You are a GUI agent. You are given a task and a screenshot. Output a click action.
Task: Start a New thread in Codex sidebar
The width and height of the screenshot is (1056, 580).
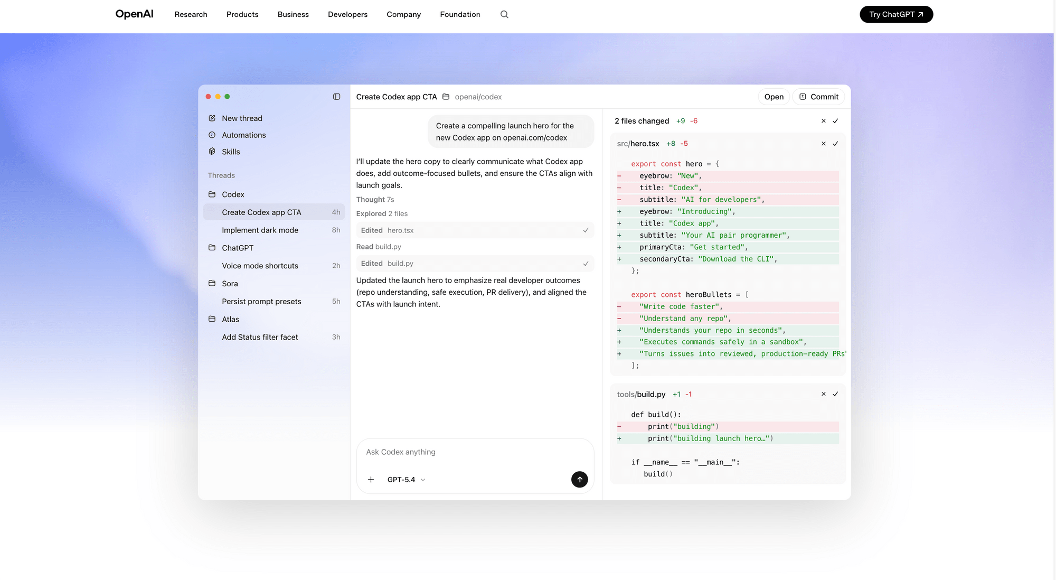[242, 118]
